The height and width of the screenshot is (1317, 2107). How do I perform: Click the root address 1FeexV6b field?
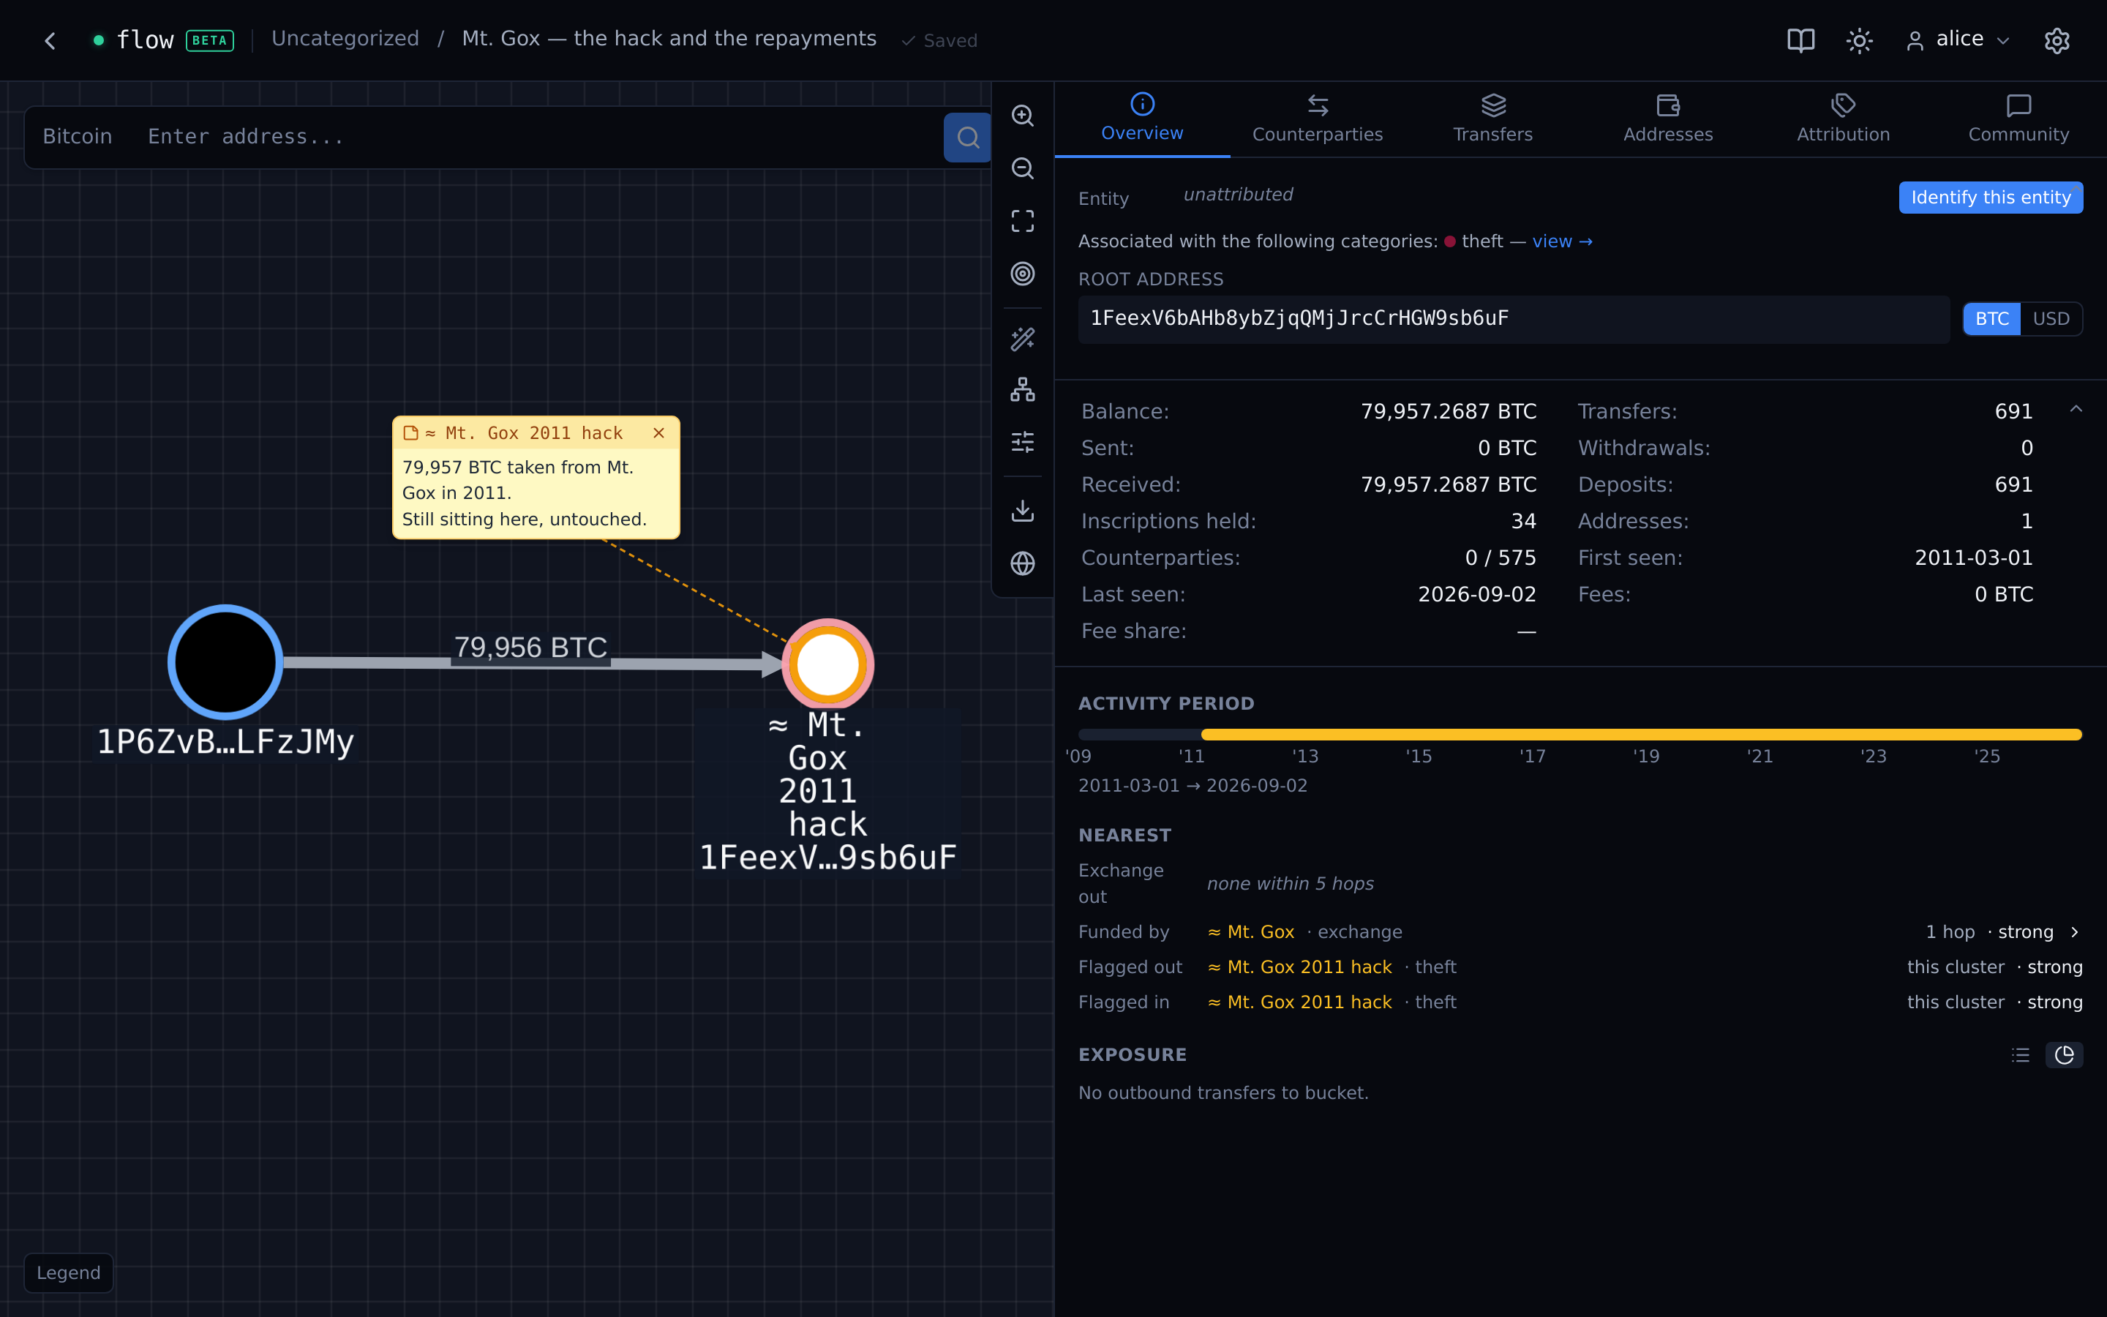tap(1513, 319)
